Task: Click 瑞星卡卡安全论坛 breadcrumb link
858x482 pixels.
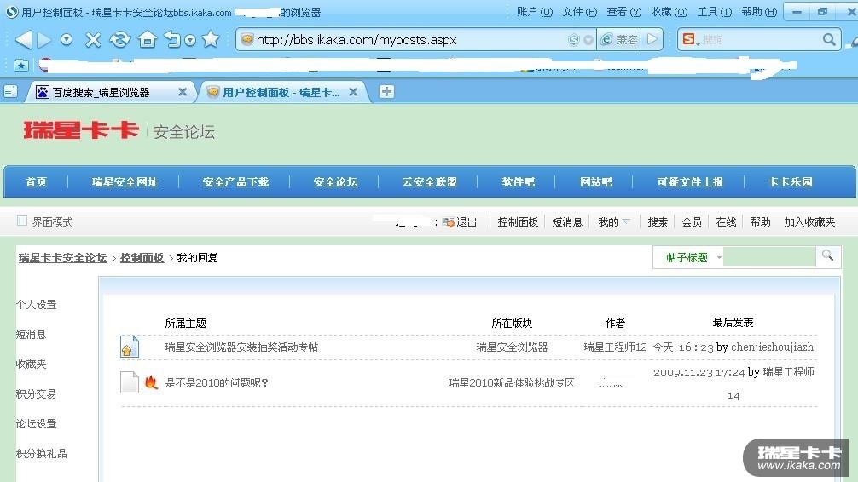Action: 62,258
